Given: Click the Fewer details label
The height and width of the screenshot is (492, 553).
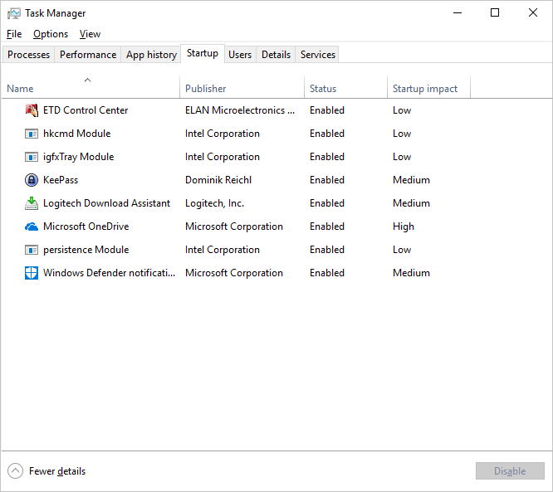Looking at the screenshot, I should [57, 471].
